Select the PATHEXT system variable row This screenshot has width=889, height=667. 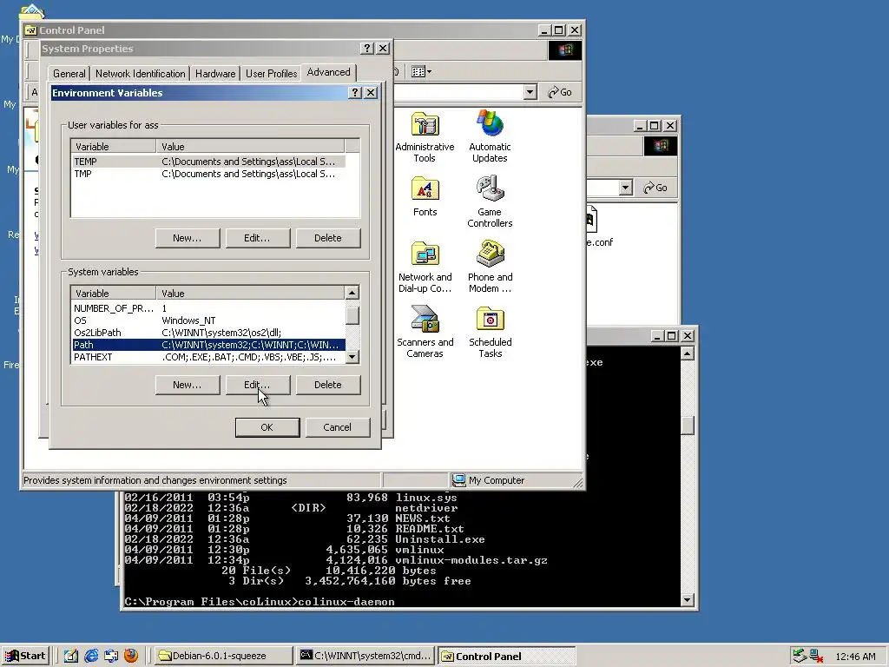208,357
